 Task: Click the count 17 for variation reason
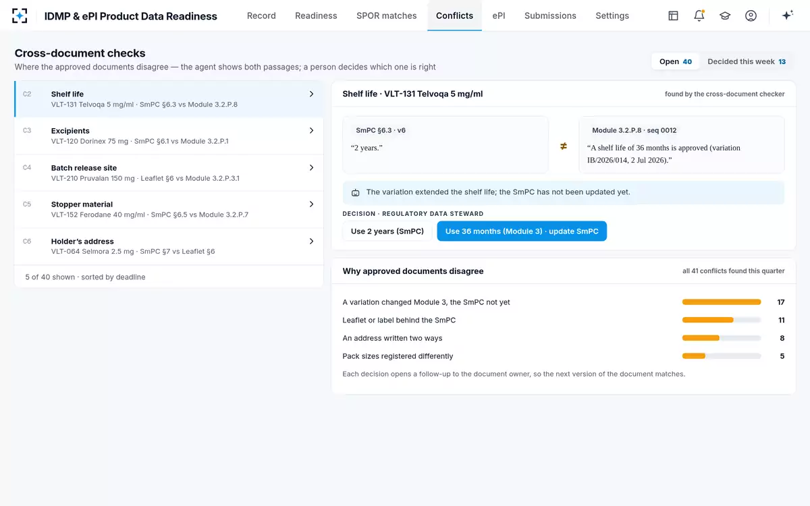tap(780, 302)
